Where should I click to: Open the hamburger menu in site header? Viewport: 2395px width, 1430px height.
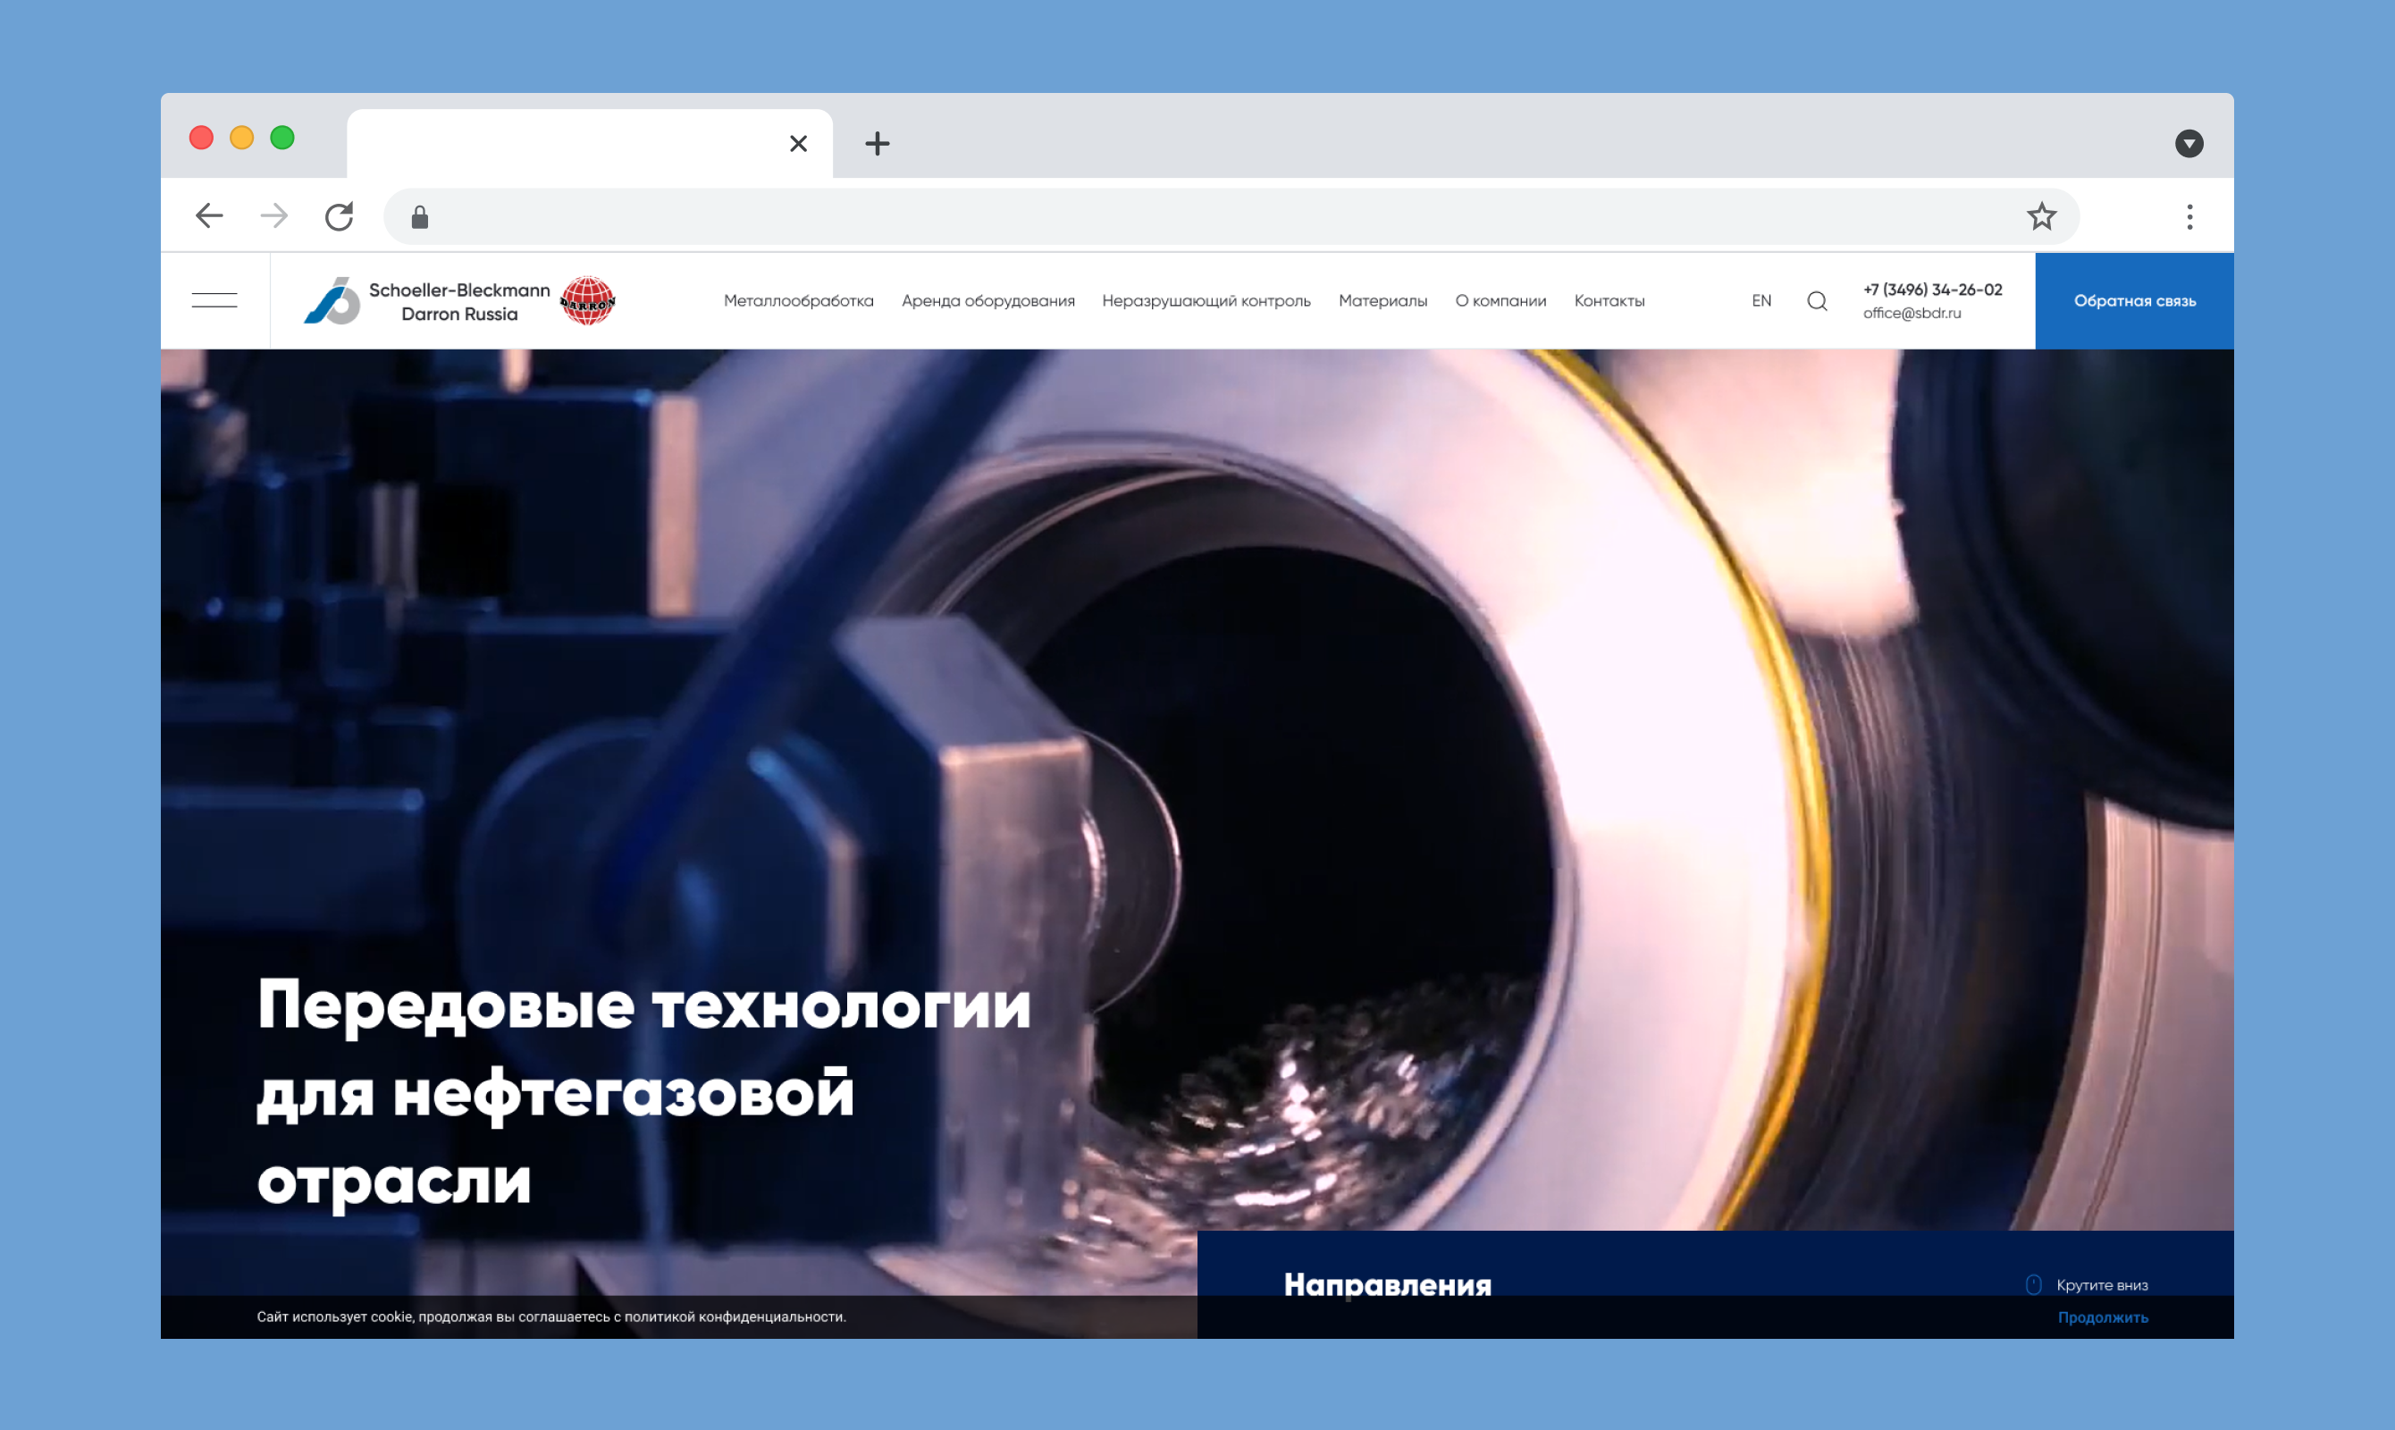pos(214,300)
